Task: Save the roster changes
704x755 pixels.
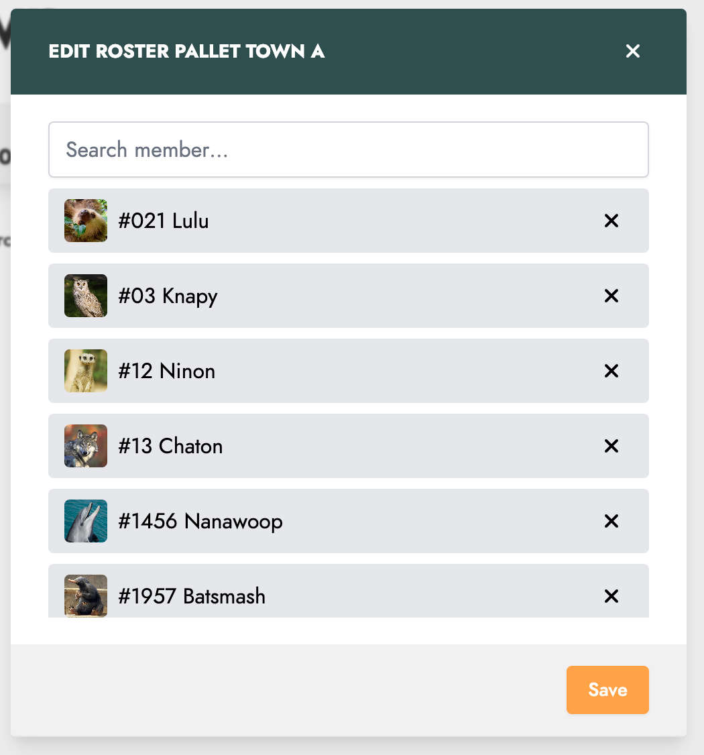Action: tap(607, 689)
